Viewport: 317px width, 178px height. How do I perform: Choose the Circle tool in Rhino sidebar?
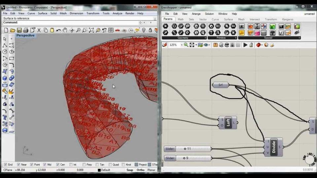[x=5, y=52]
